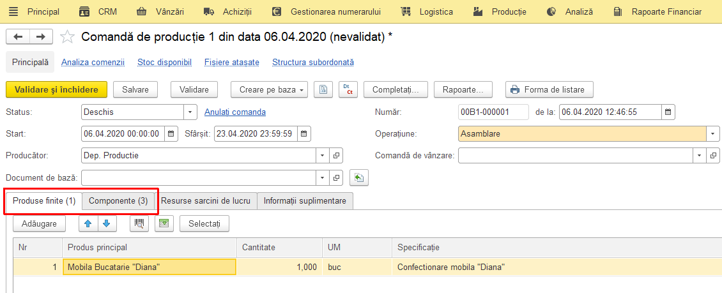Click the Selectați button
Viewport: 722px width, 293px height.
[204, 224]
